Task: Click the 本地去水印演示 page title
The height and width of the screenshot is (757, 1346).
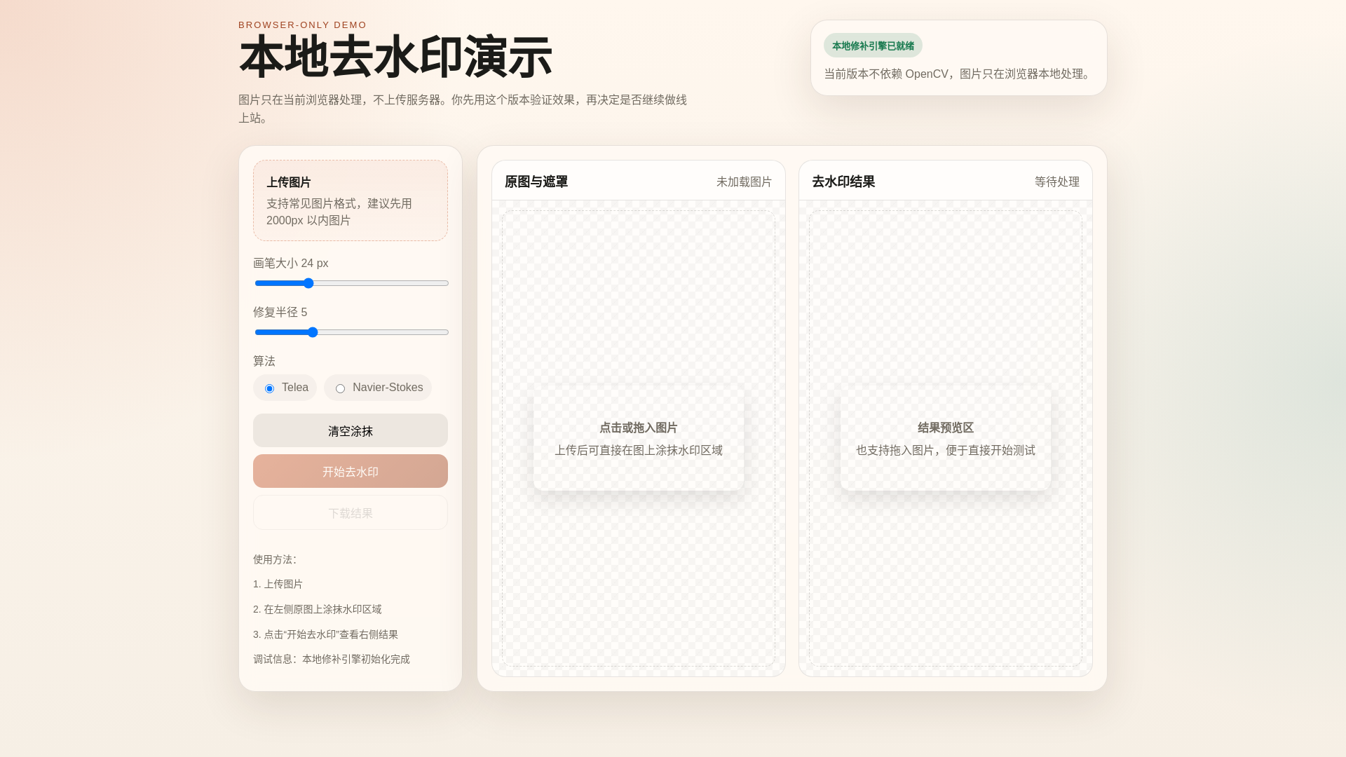Action: pos(395,57)
